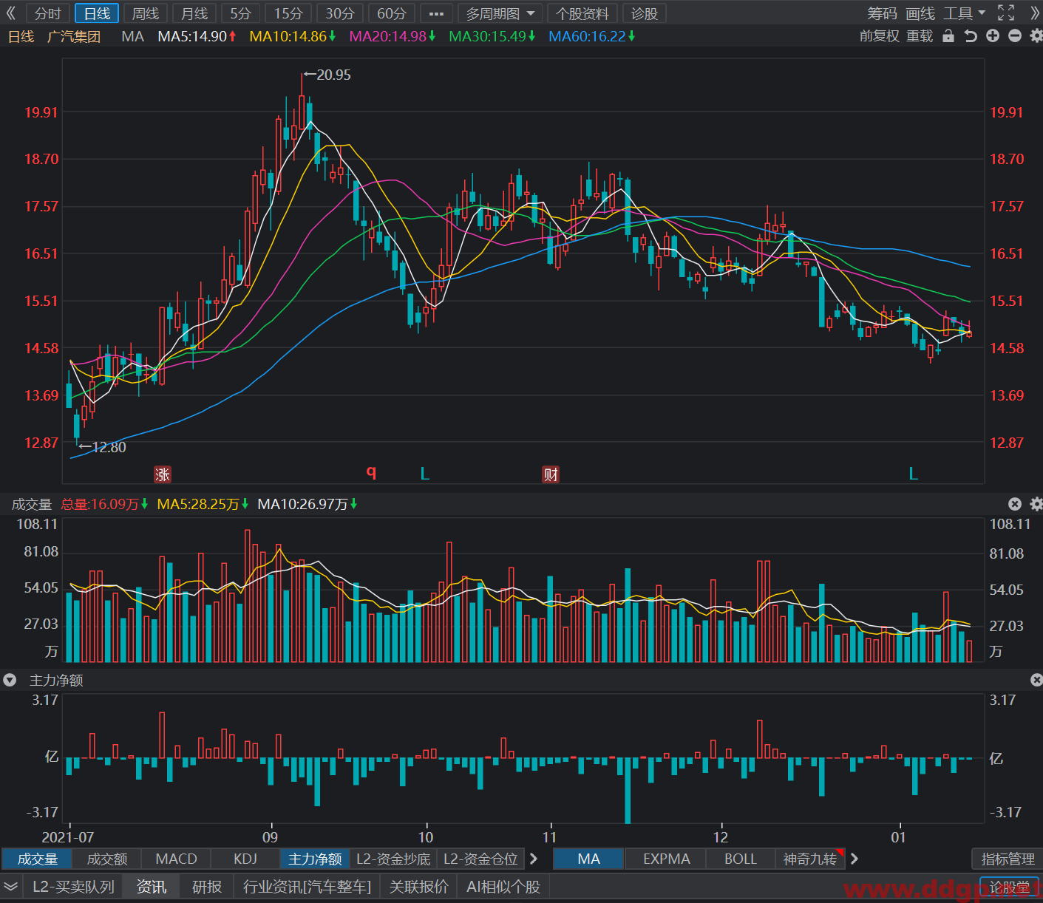Open 主力净额 indicator dropdown arrow

[10, 680]
